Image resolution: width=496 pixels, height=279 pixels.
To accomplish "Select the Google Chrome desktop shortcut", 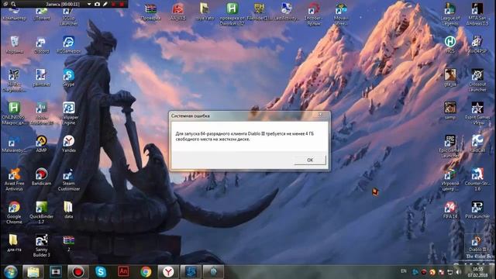I will pos(14,213).
